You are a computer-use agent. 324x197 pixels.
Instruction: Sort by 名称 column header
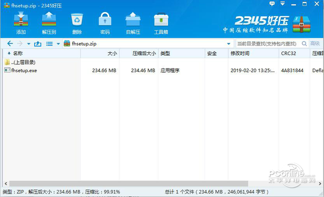coord(42,54)
